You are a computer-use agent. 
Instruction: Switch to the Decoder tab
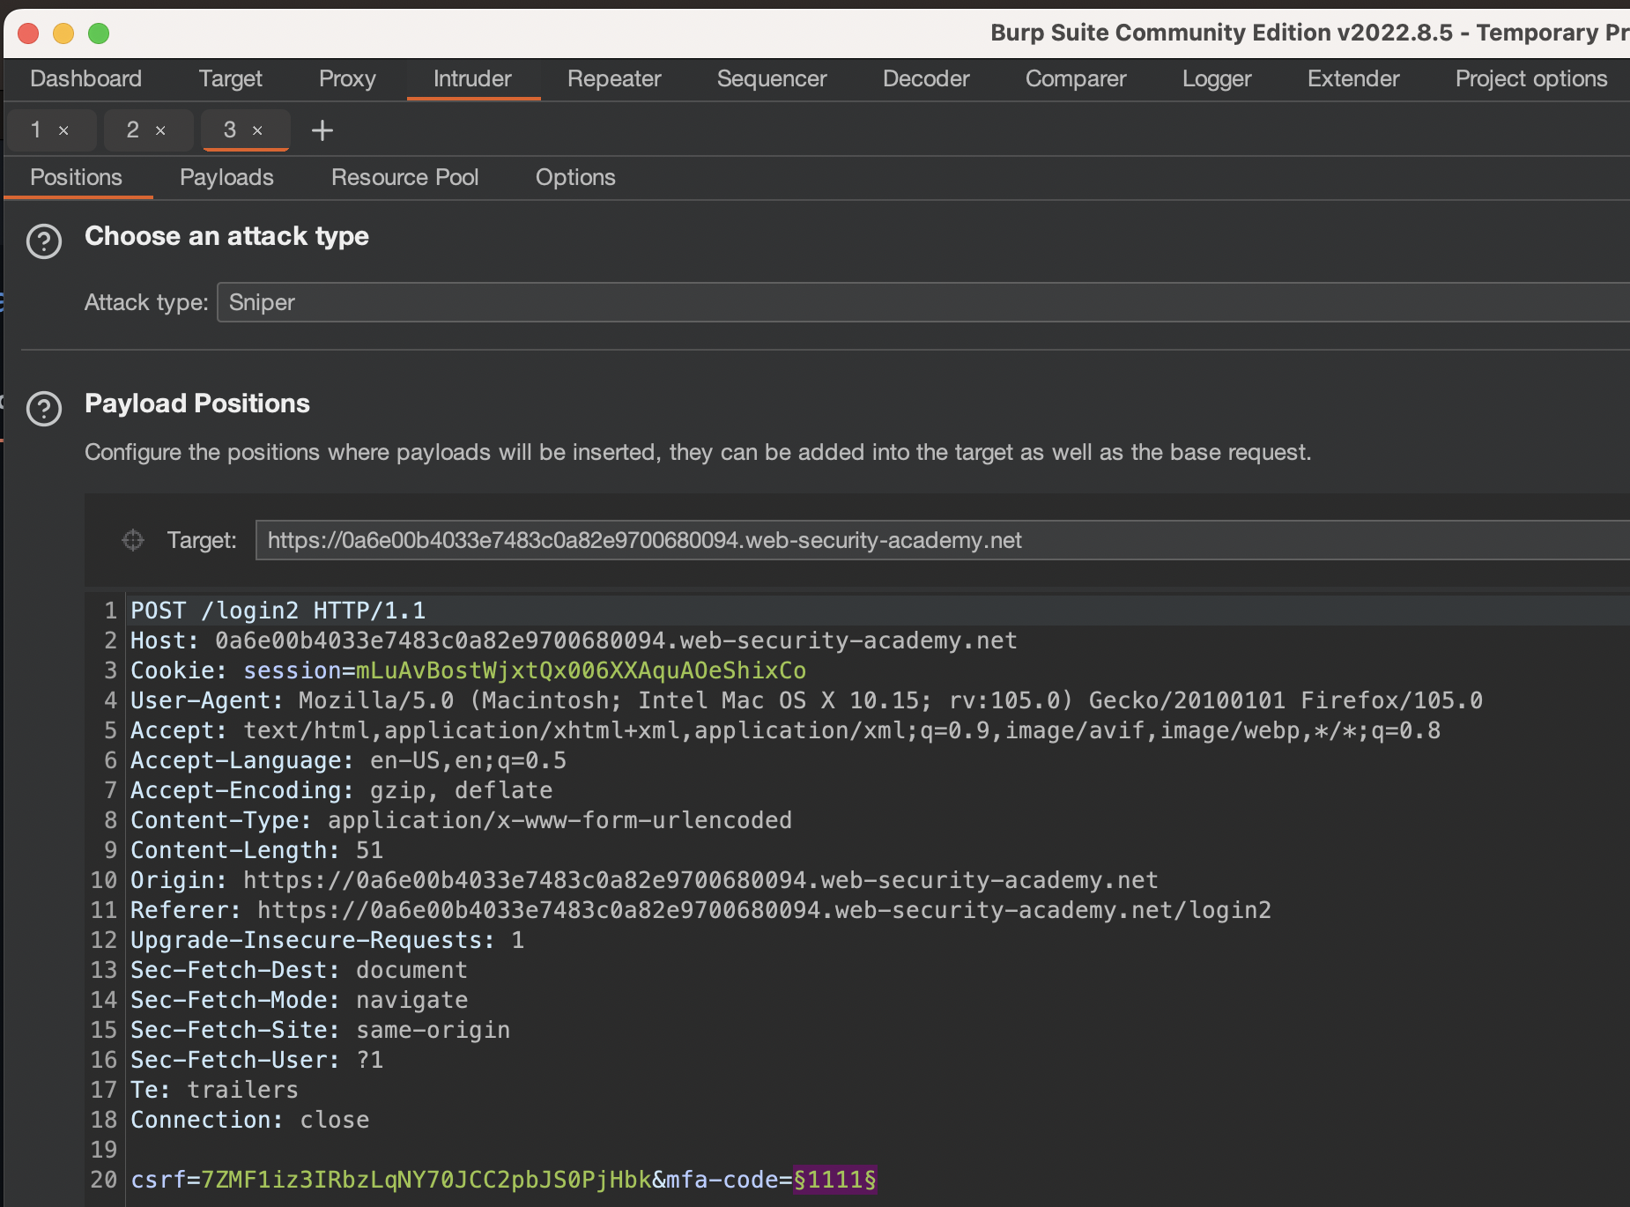pyautogui.click(x=926, y=79)
